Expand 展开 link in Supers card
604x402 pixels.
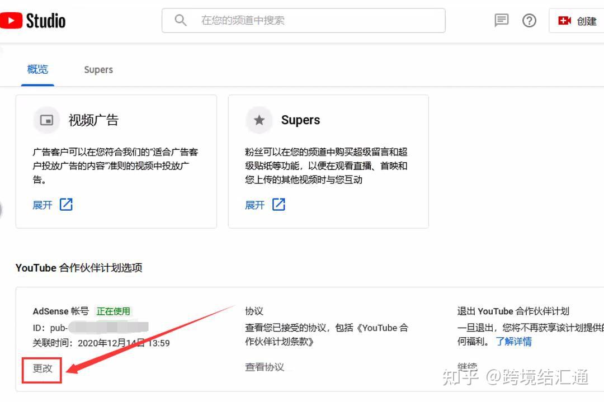[x=255, y=205]
